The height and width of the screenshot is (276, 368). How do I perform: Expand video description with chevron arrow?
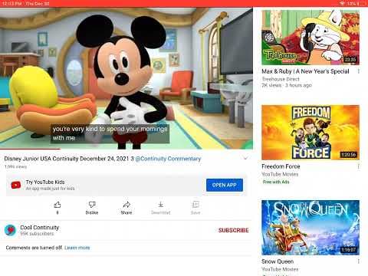point(245,158)
